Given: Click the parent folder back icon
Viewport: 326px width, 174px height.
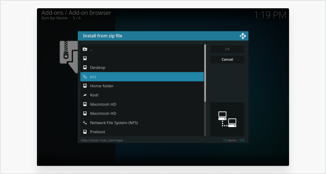Looking at the screenshot, I should (x=85, y=49).
